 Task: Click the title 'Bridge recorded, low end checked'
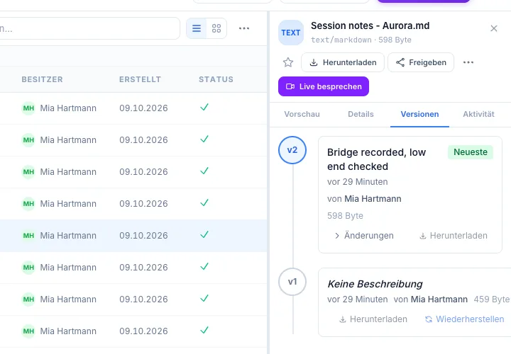pos(376,159)
